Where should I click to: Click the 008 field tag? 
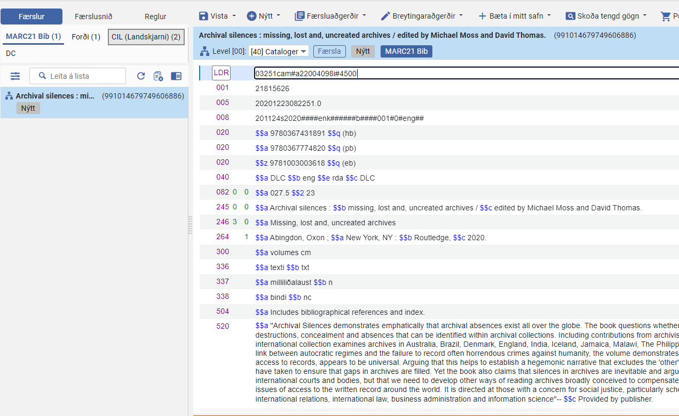(x=223, y=117)
